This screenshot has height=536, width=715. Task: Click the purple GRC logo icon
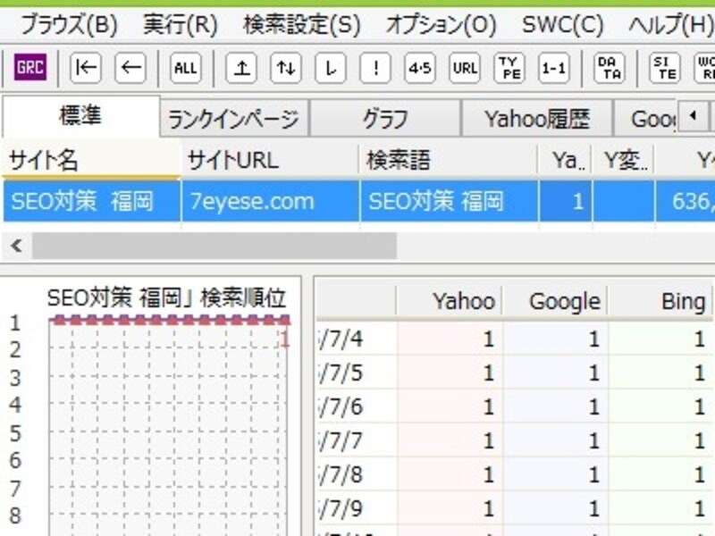(30, 68)
